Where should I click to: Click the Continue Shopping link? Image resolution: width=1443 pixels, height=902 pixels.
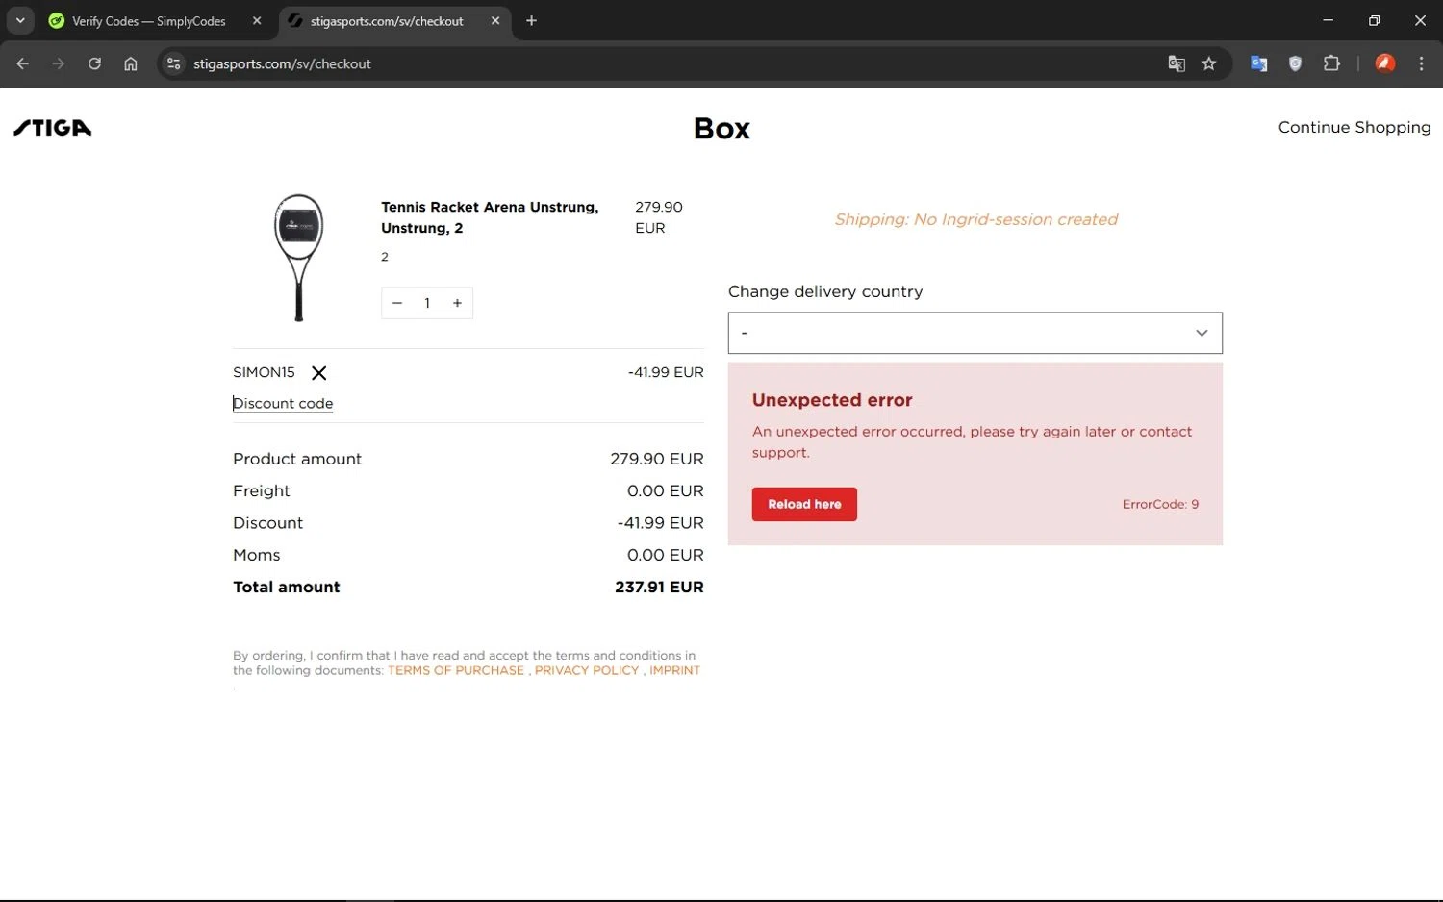click(1354, 127)
